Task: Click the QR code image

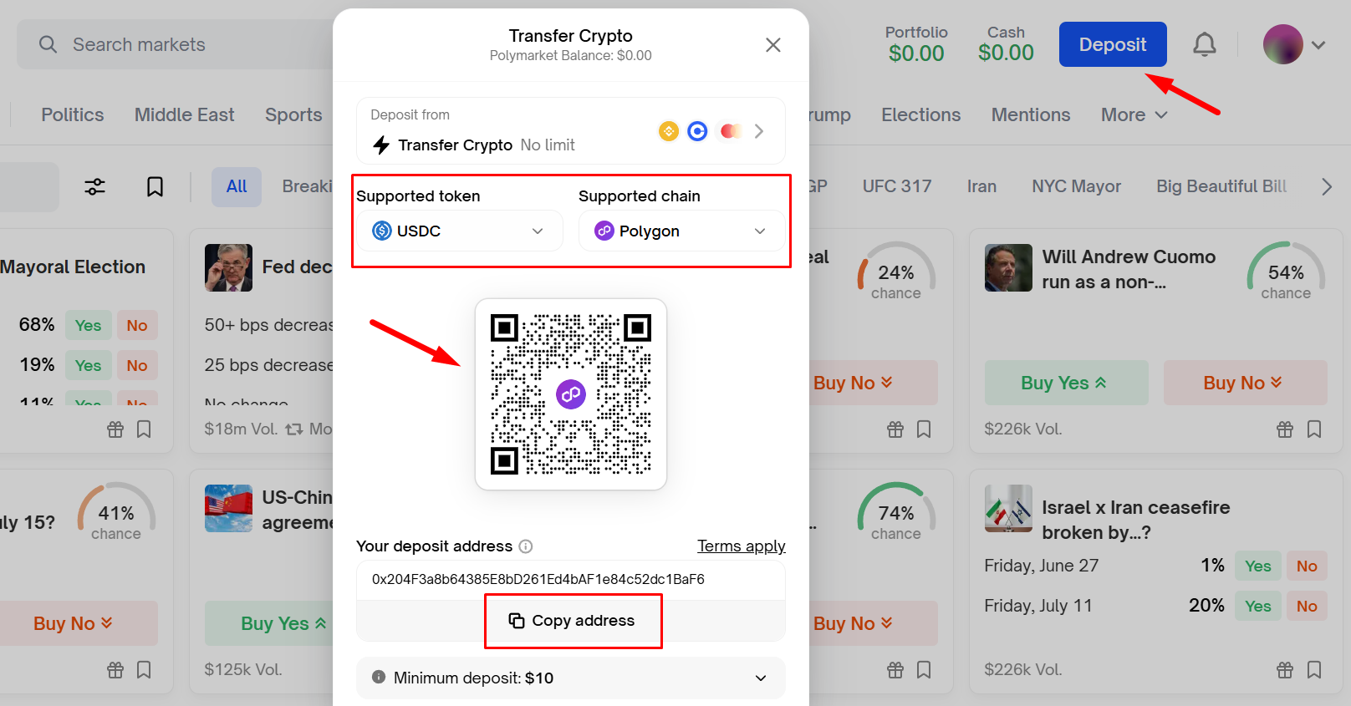Action: [x=571, y=394]
